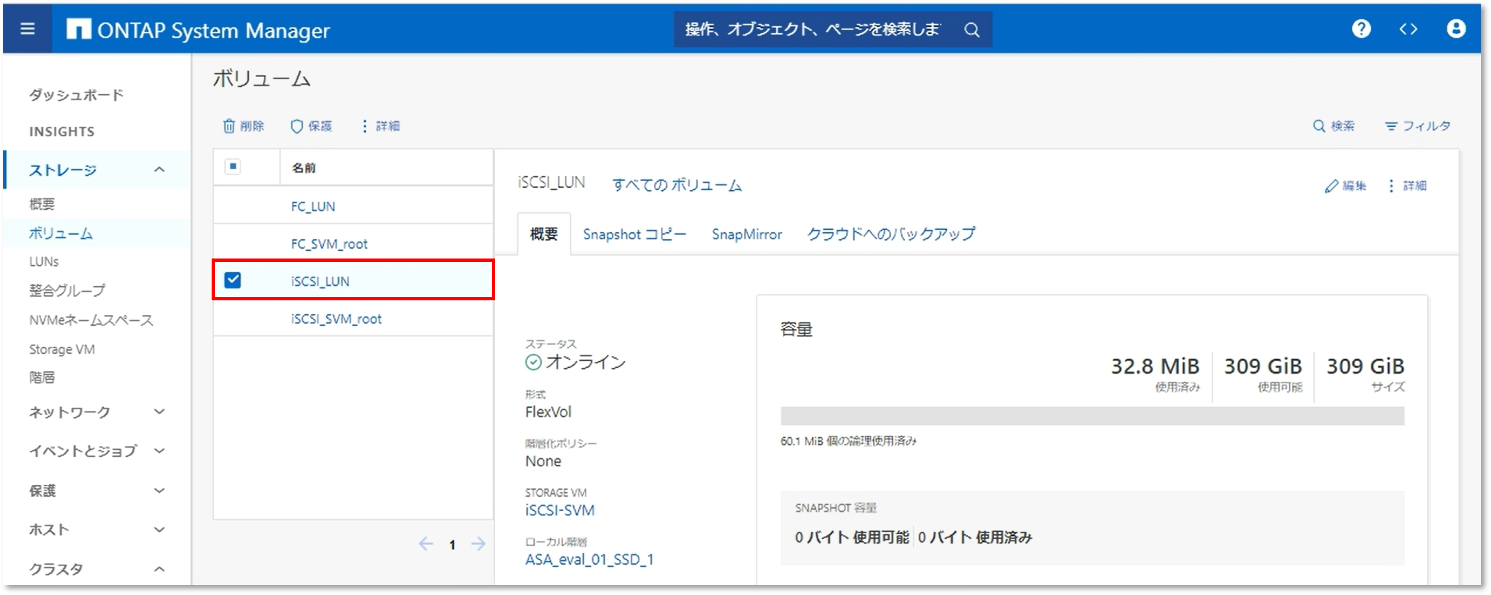Open 詳細 menu in iSCSI_LUN detail pane

pos(1407,186)
